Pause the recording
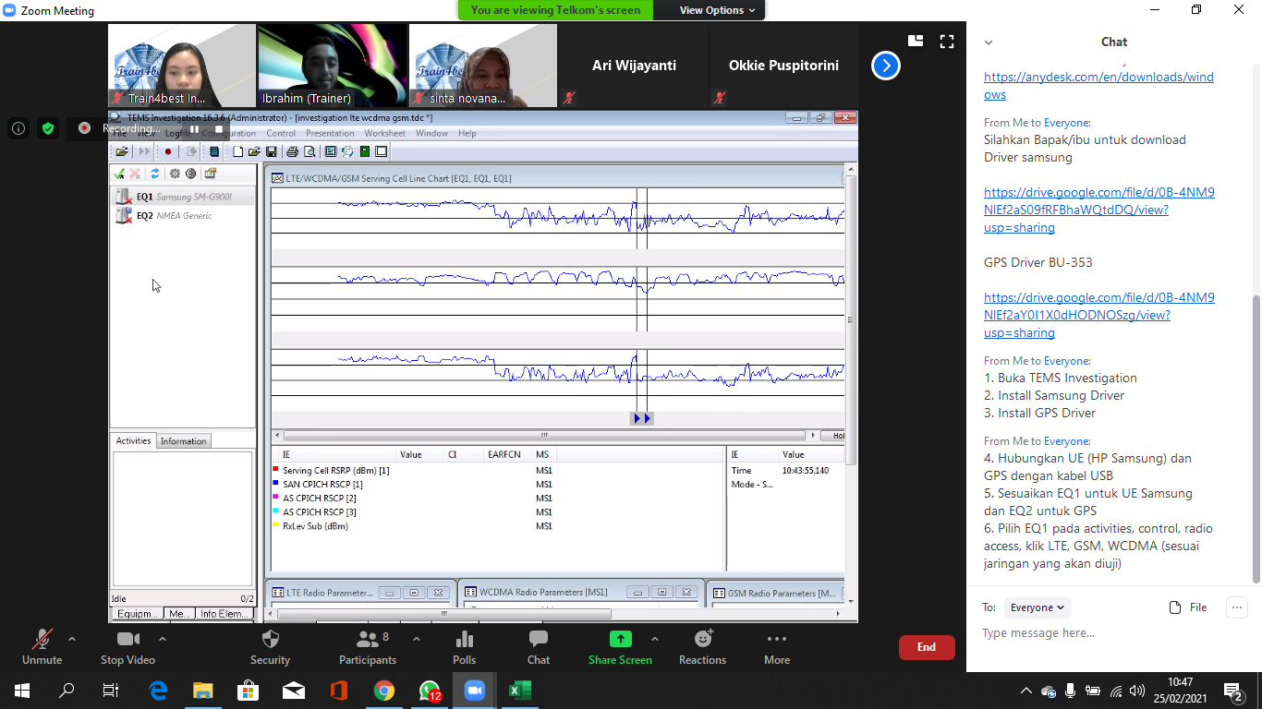1262x709 pixels. pos(195,129)
